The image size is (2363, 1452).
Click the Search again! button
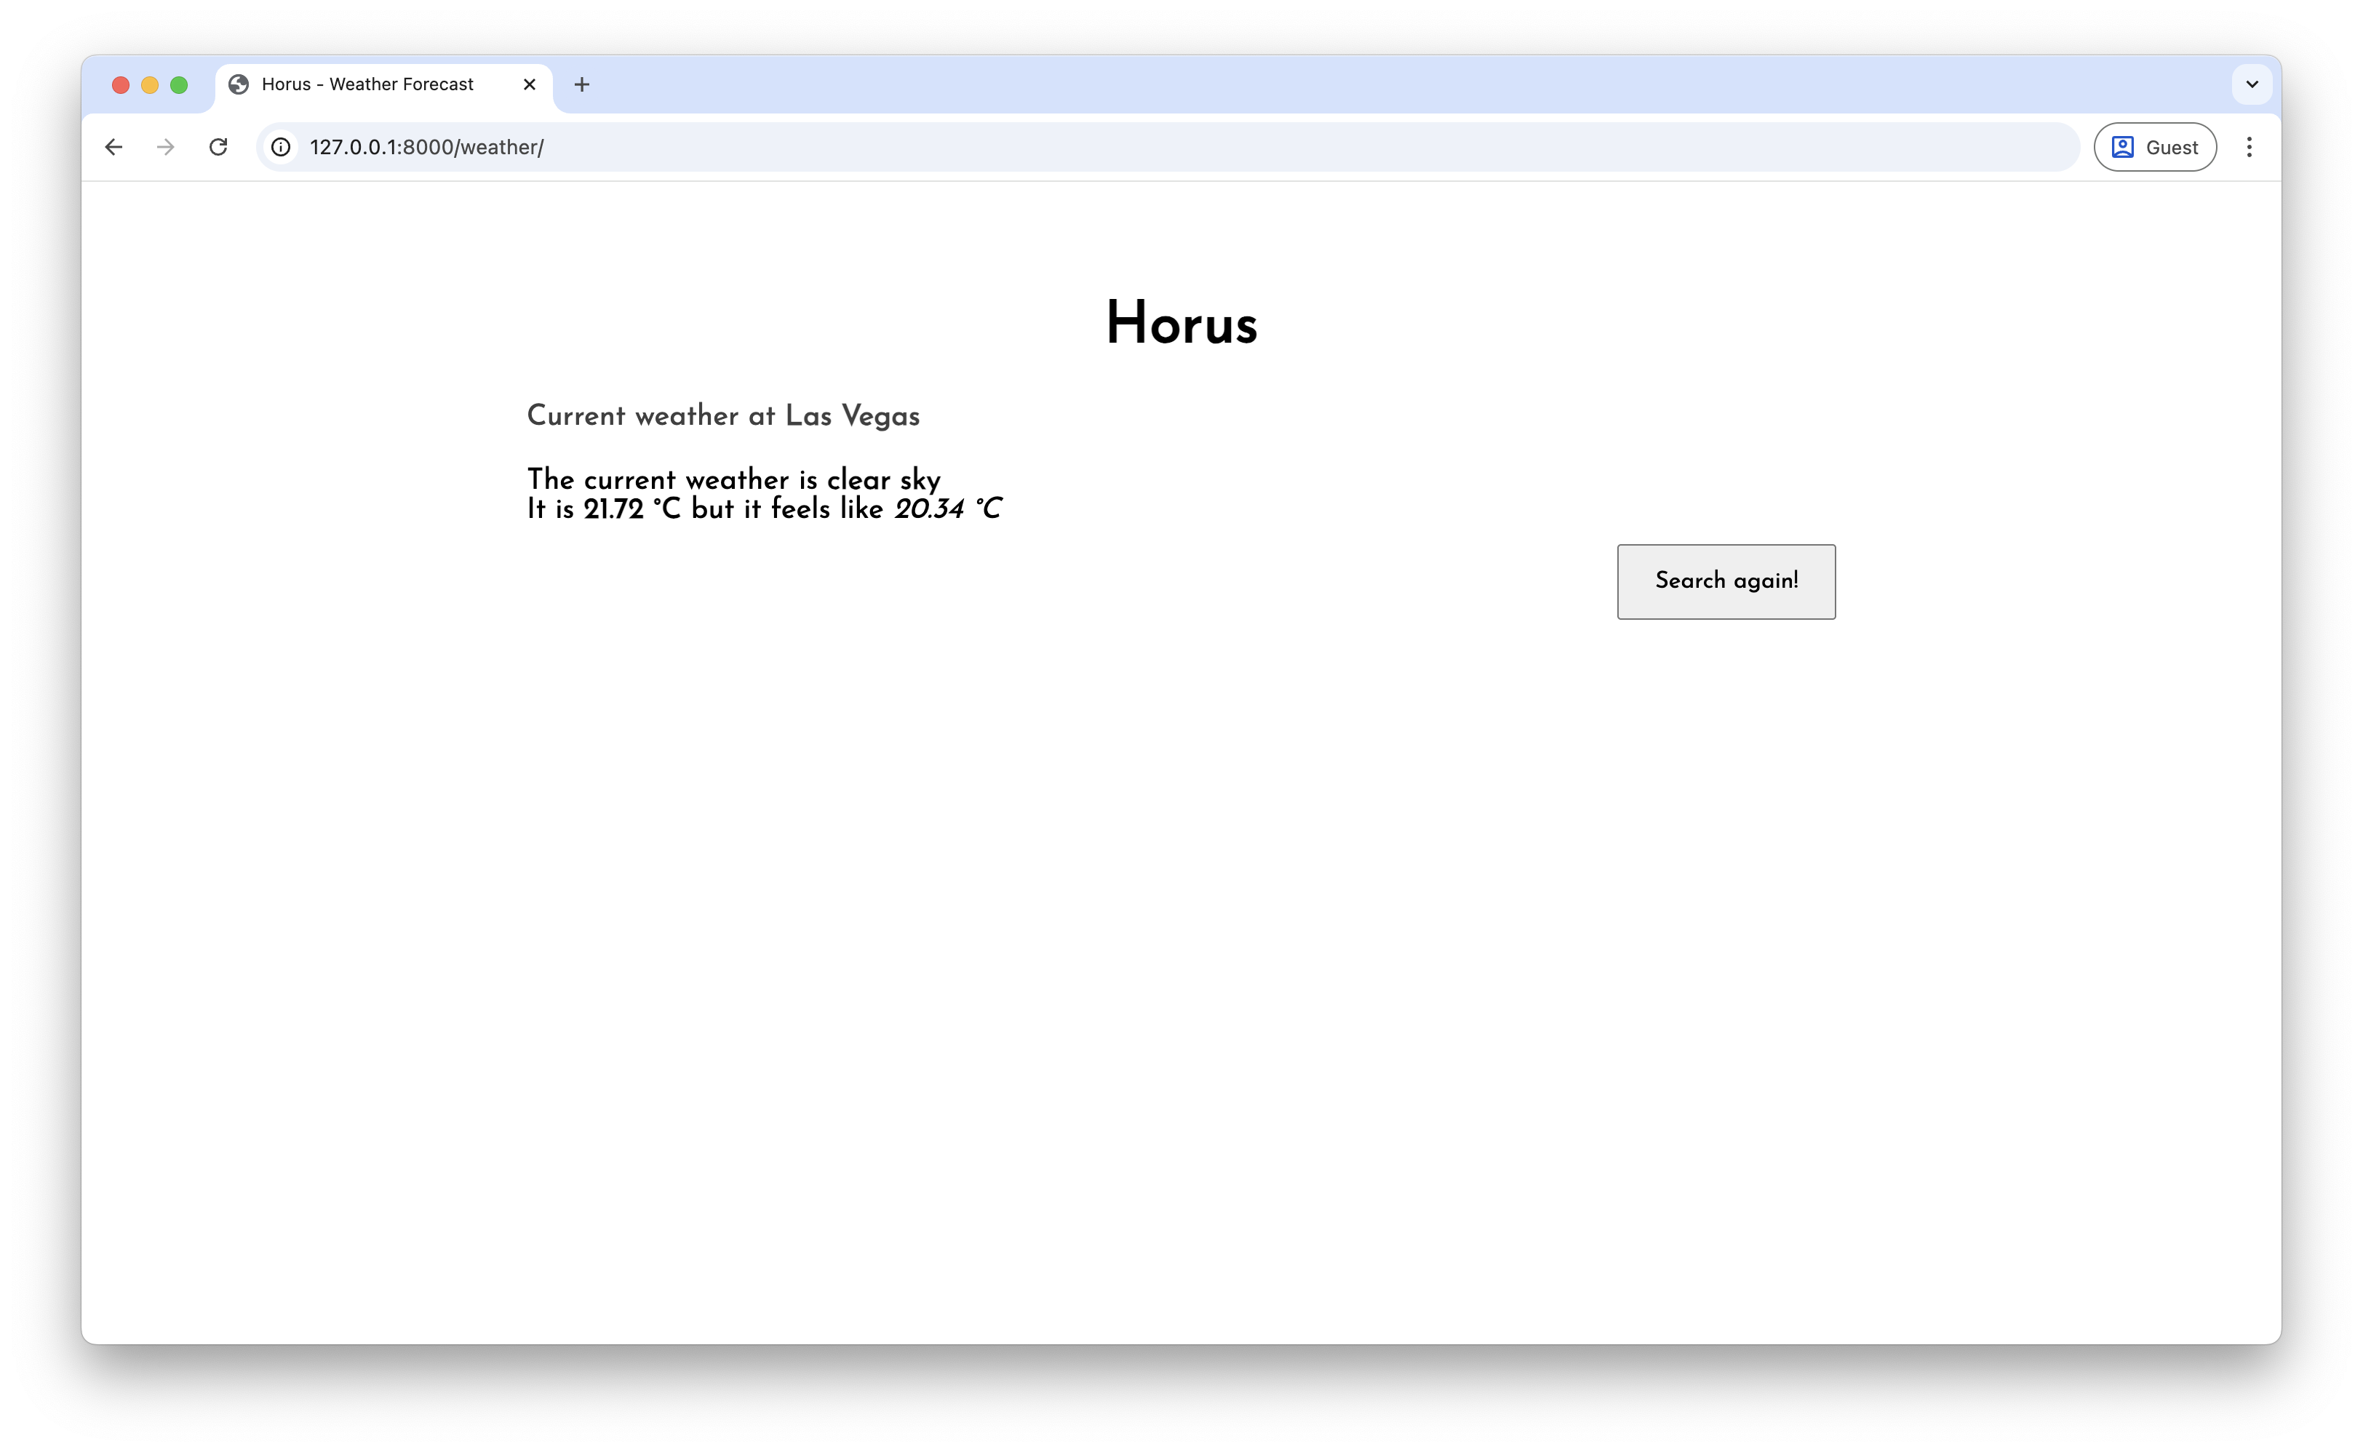1726,582
